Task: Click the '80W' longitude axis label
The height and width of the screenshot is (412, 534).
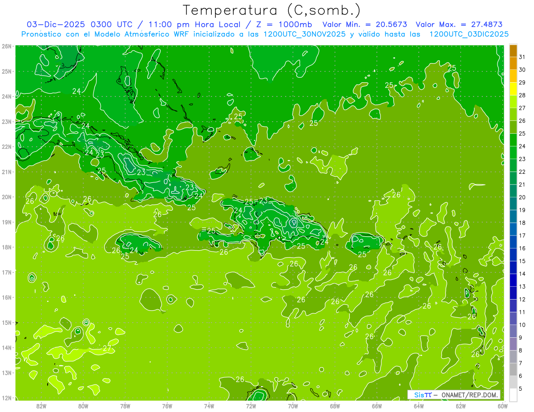Action: click(83, 406)
